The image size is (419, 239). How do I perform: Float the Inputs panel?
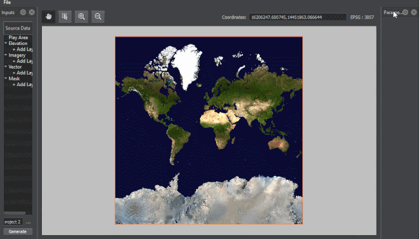[23, 12]
